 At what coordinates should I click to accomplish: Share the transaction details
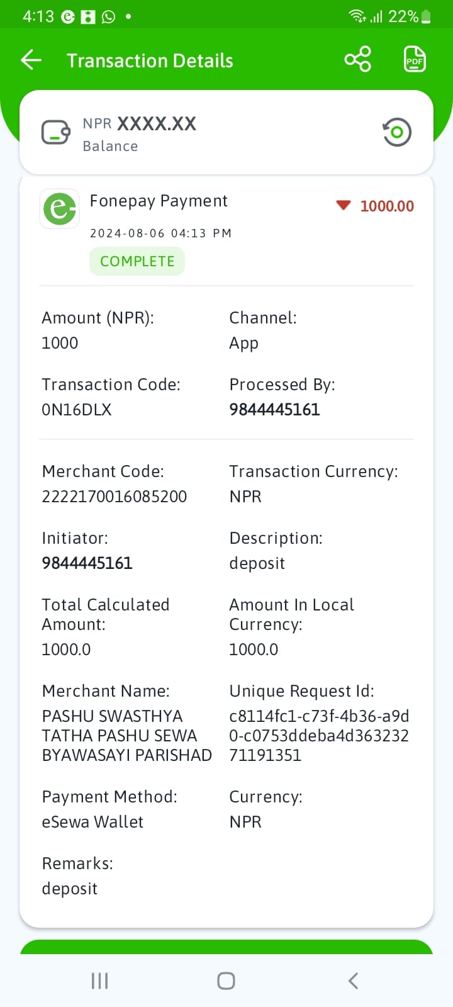click(x=358, y=60)
